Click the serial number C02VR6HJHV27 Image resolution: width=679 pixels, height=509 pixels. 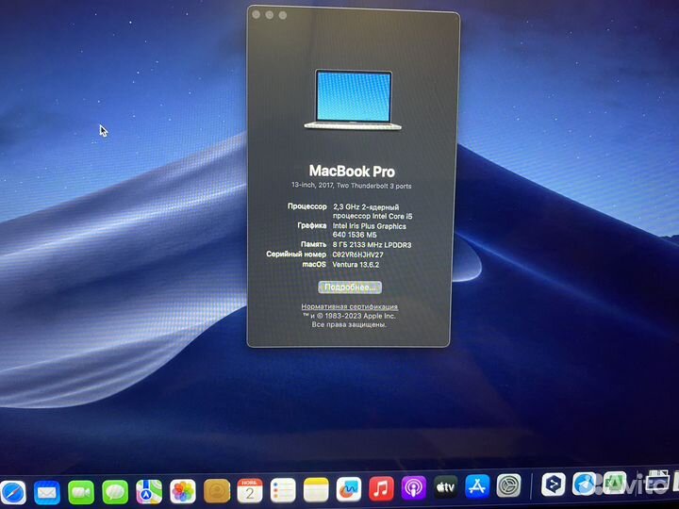(x=357, y=254)
